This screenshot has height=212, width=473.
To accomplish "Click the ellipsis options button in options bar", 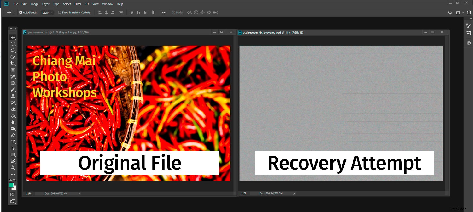I will tap(164, 12).
